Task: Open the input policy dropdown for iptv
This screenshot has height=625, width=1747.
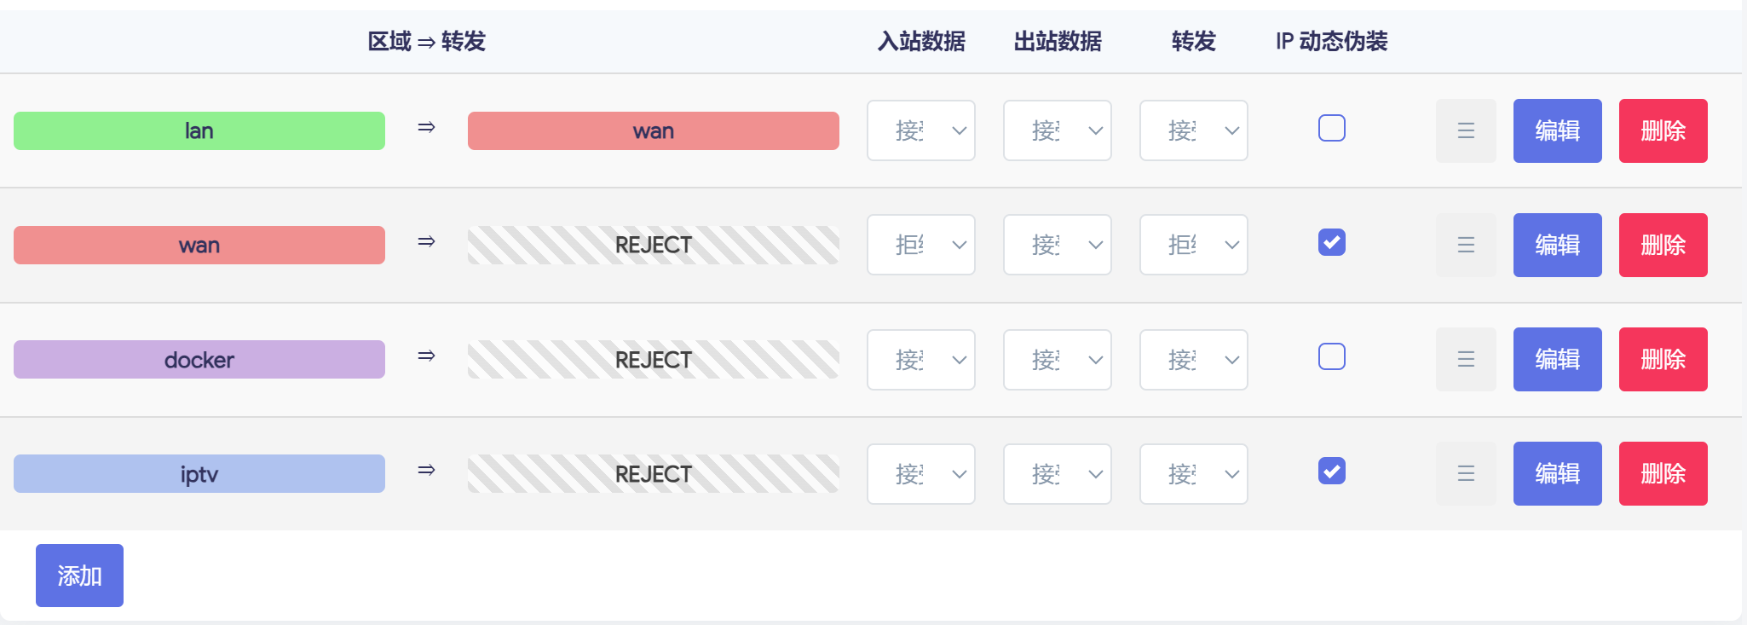Action: (920, 473)
